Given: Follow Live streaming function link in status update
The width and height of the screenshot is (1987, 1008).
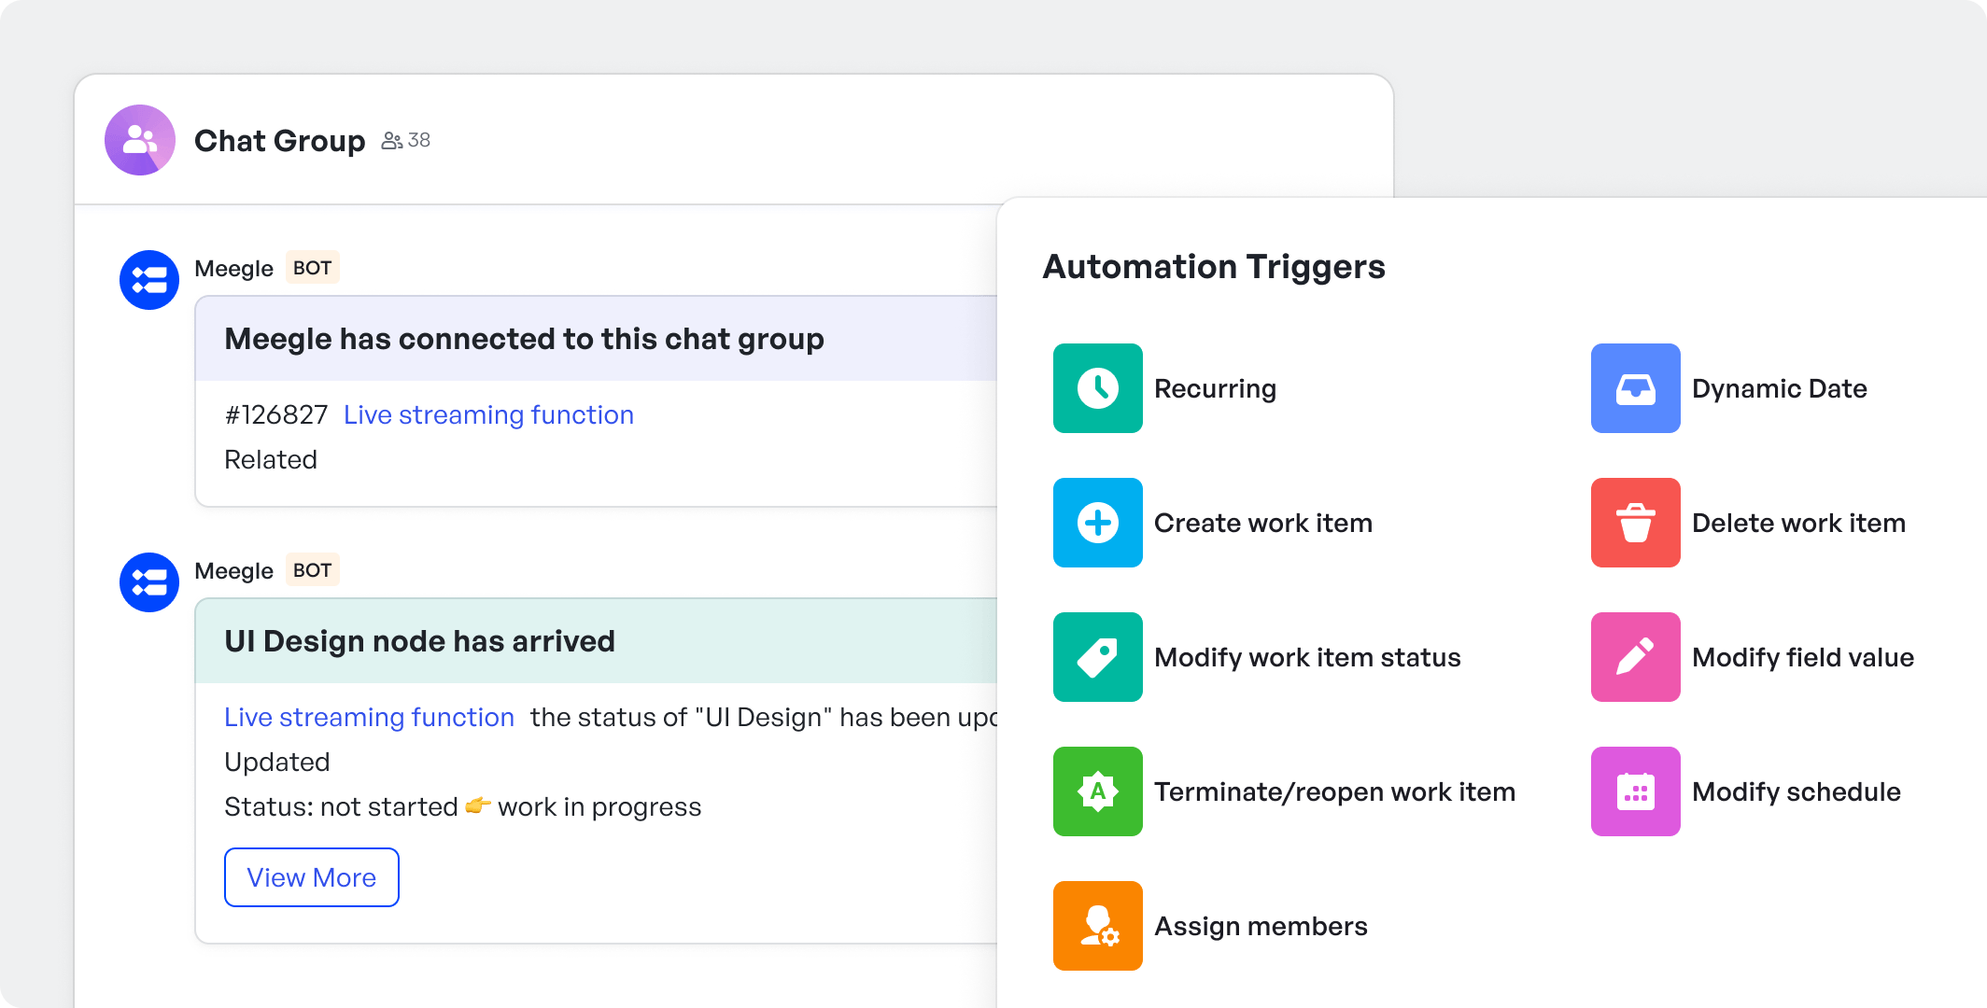Looking at the screenshot, I should point(369,717).
